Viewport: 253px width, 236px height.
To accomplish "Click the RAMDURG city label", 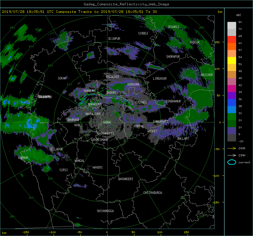I will [x=90, y=91].
